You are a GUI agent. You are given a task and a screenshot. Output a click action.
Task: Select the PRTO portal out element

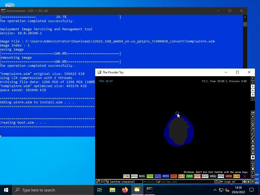pos(166,176)
